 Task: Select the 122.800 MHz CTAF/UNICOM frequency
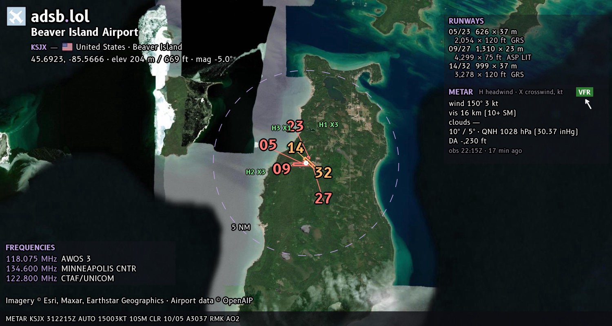click(60, 278)
